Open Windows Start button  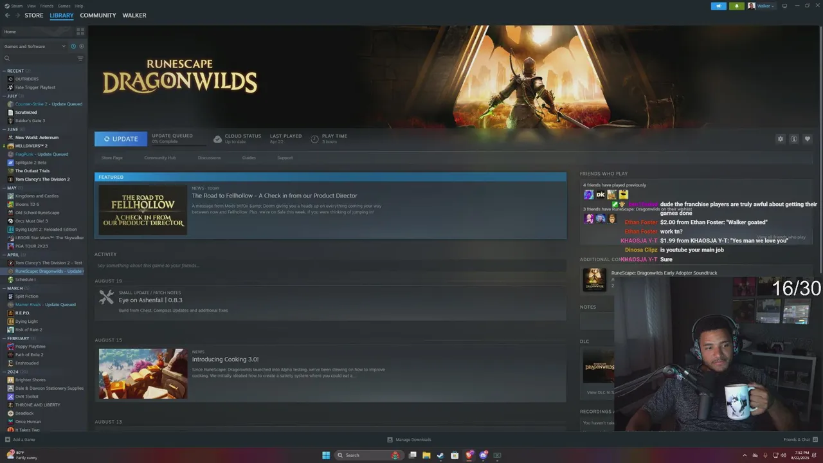pyautogui.click(x=326, y=455)
